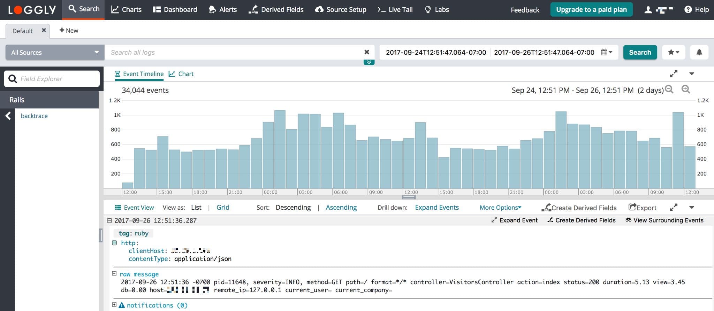Switch to the Chart tab

pyautogui.click(x=181, y=74)
